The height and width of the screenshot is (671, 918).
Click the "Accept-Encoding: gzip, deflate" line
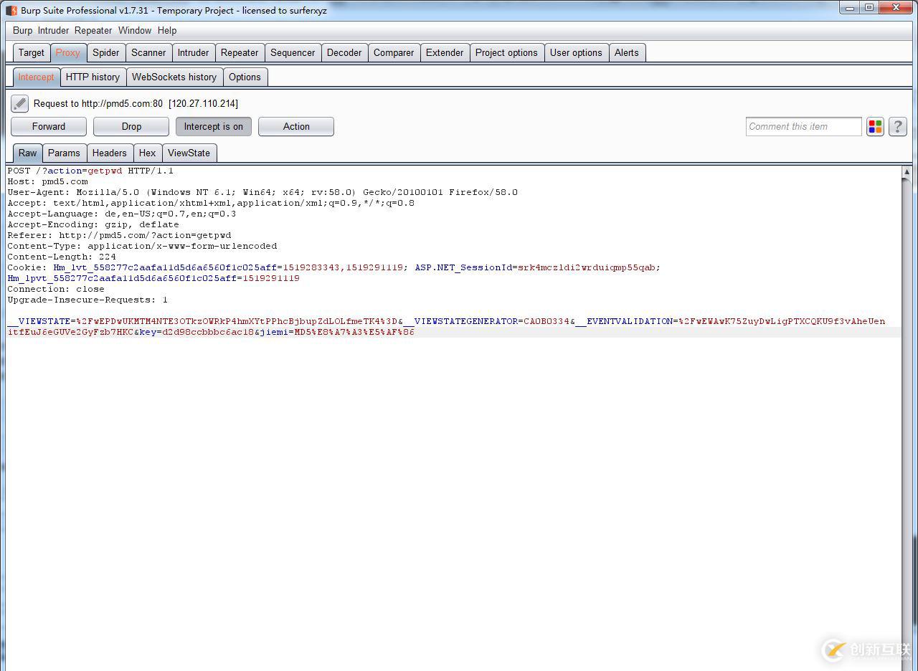93,224
